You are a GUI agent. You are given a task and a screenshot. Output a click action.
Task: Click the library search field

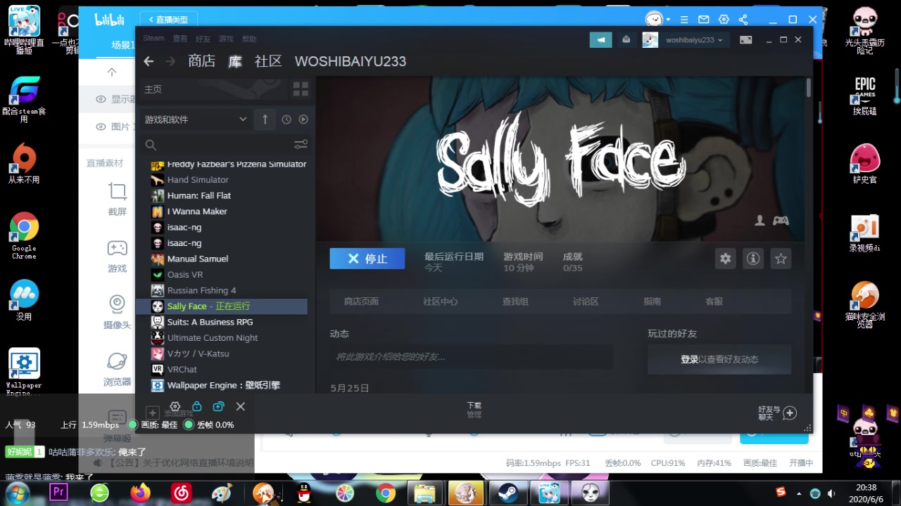click(218, 145)
